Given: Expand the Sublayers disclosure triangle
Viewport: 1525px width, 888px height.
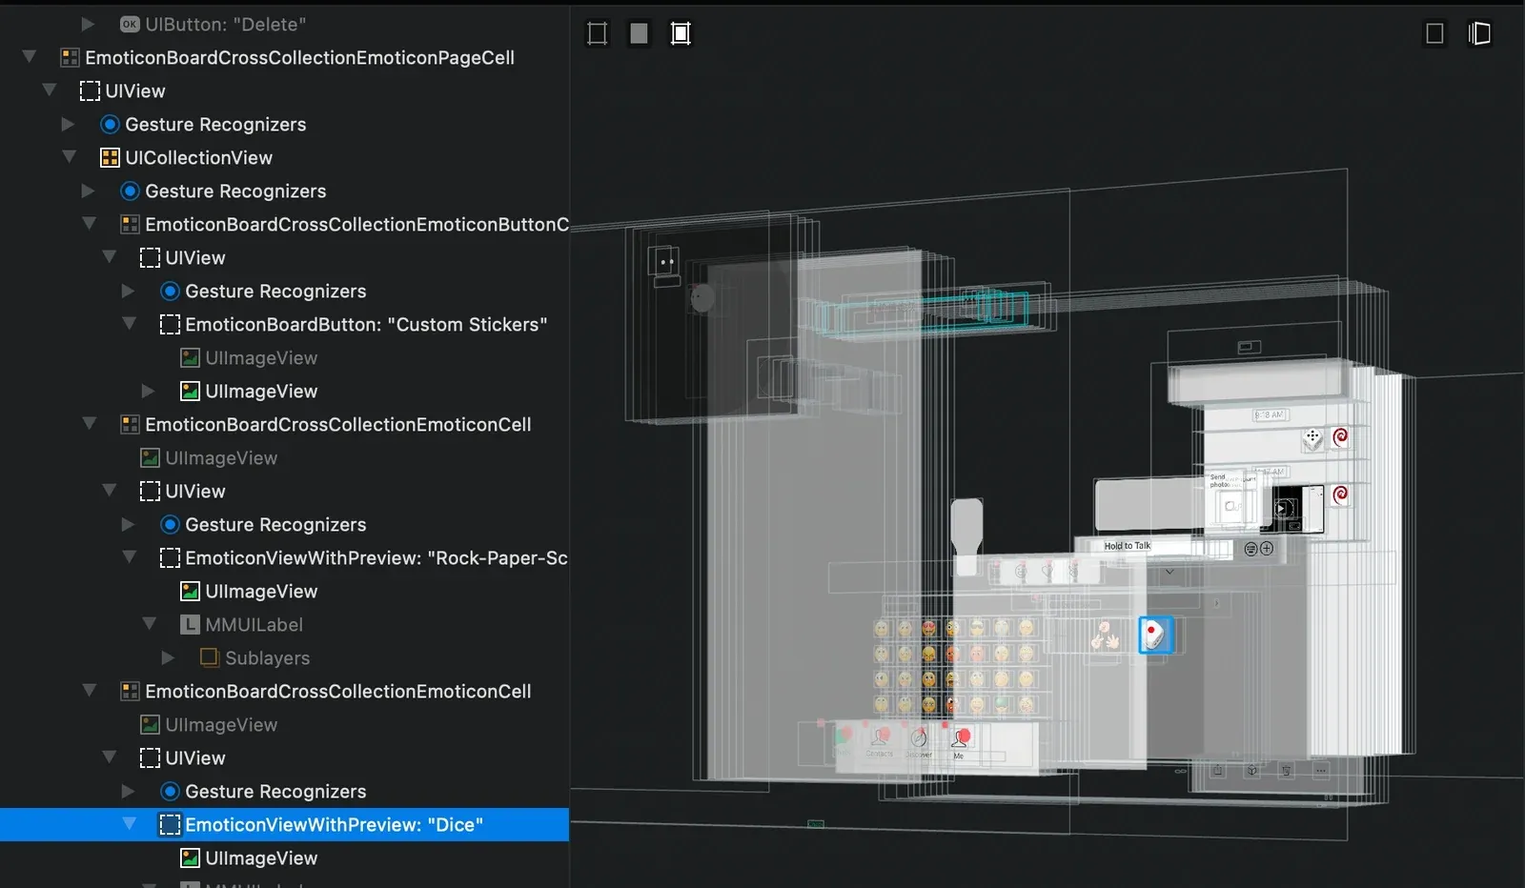Looking at the screenshot, I should point(168,657).
